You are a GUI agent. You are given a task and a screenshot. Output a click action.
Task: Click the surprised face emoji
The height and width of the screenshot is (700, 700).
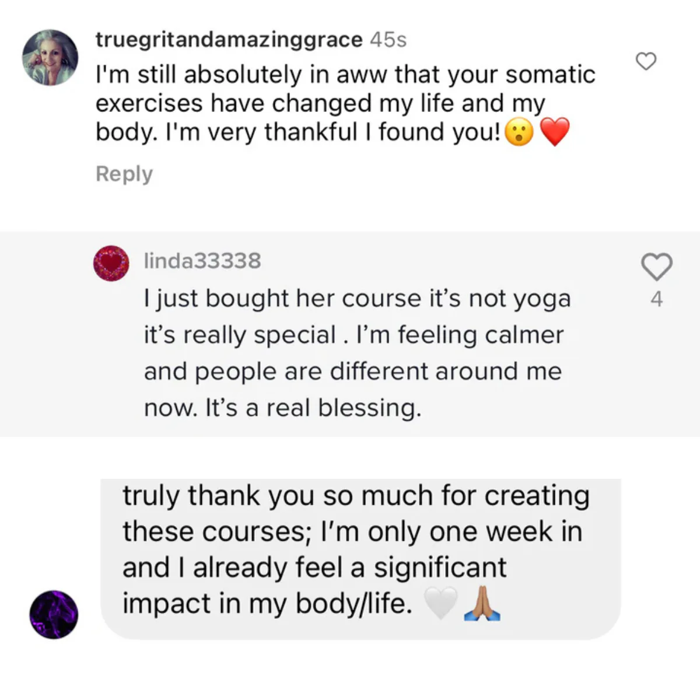click(x=519, y=133)
